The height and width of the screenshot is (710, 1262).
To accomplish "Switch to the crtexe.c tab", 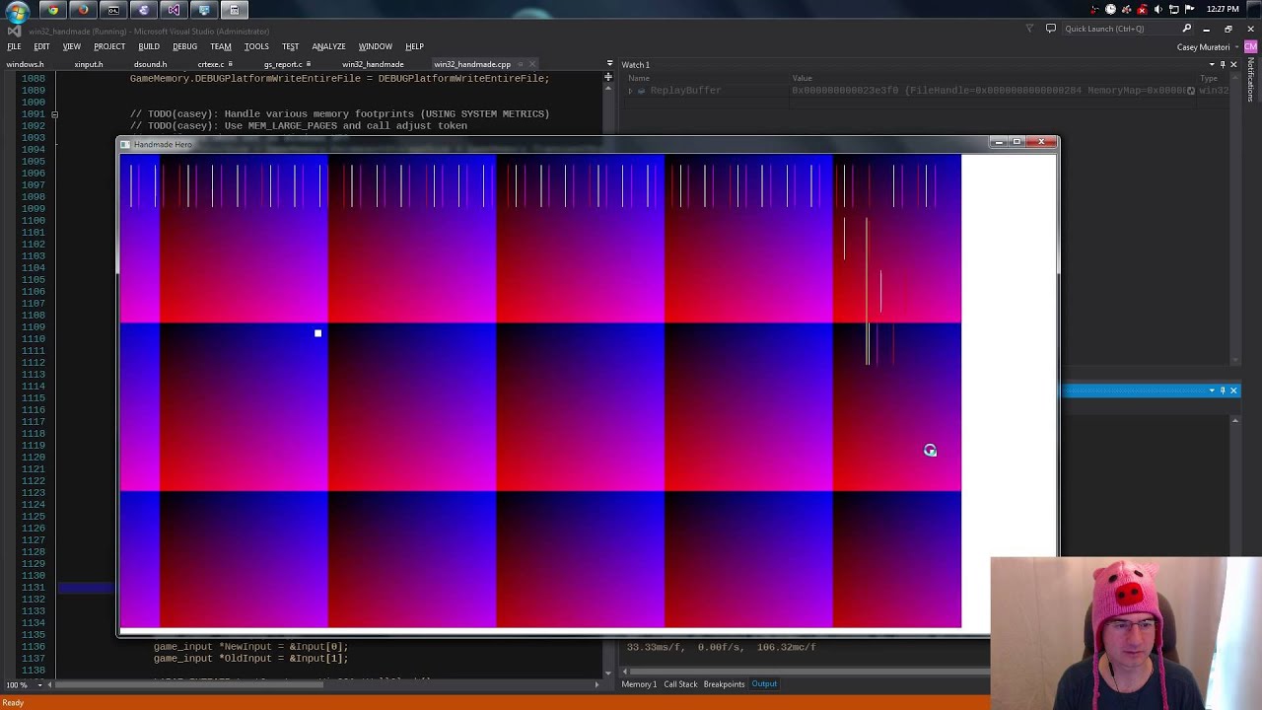I will pyautogui.click(x=211, y=65).
